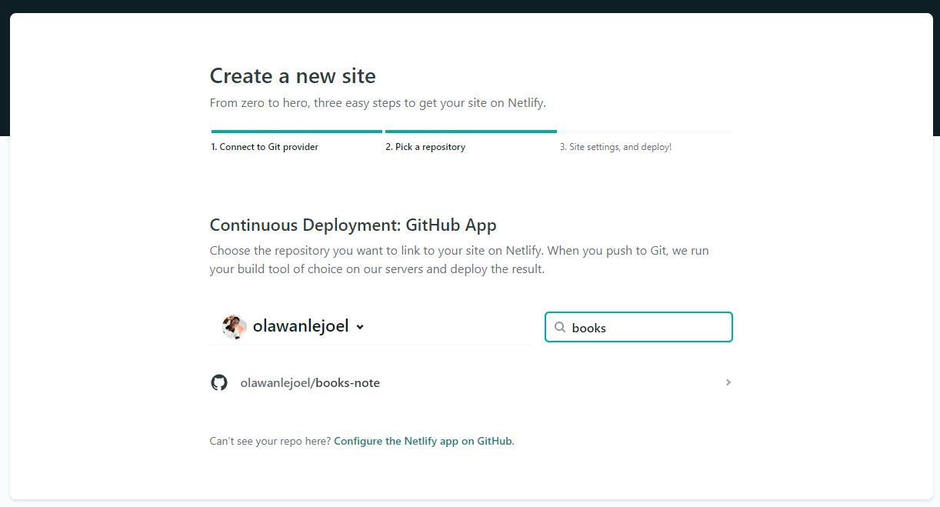Click Continuous Deployment: GitHub App heading

353,225
